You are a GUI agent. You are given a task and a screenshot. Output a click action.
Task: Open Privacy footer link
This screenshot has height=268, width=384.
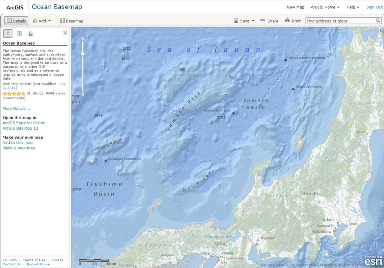tap(57, 260)
